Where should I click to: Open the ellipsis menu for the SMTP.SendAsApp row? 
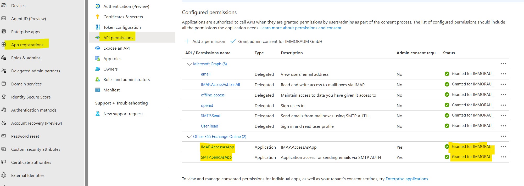pyautogui.click(x=503, y=157)
